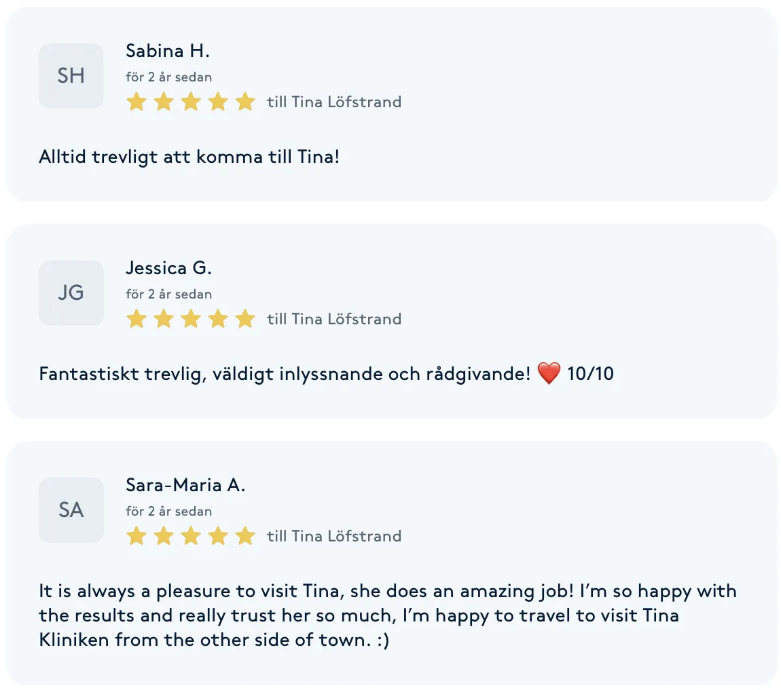Click the SA avatar for Sara-Maria A.
781x690 pixels.
pyautogui.click(x=71, y=510)
